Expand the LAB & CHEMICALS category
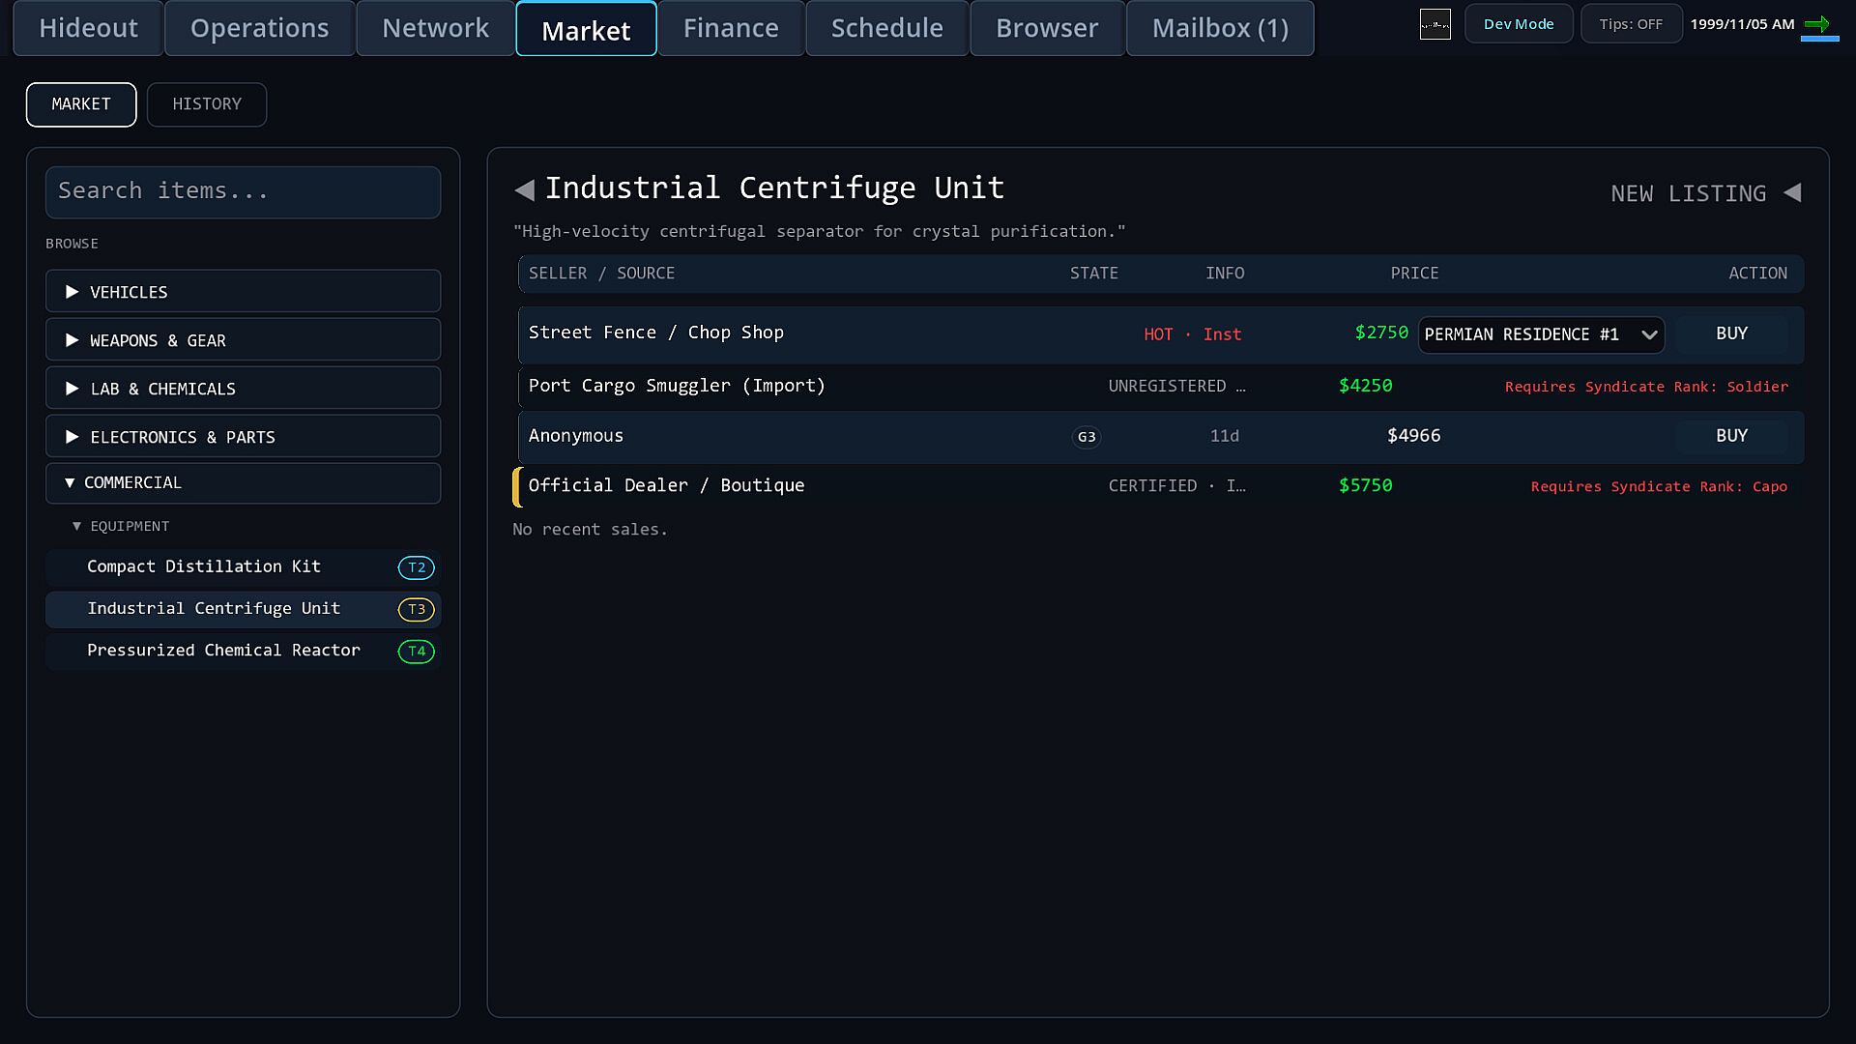Screen dimensions: 1856x1044 coord(243,388)
